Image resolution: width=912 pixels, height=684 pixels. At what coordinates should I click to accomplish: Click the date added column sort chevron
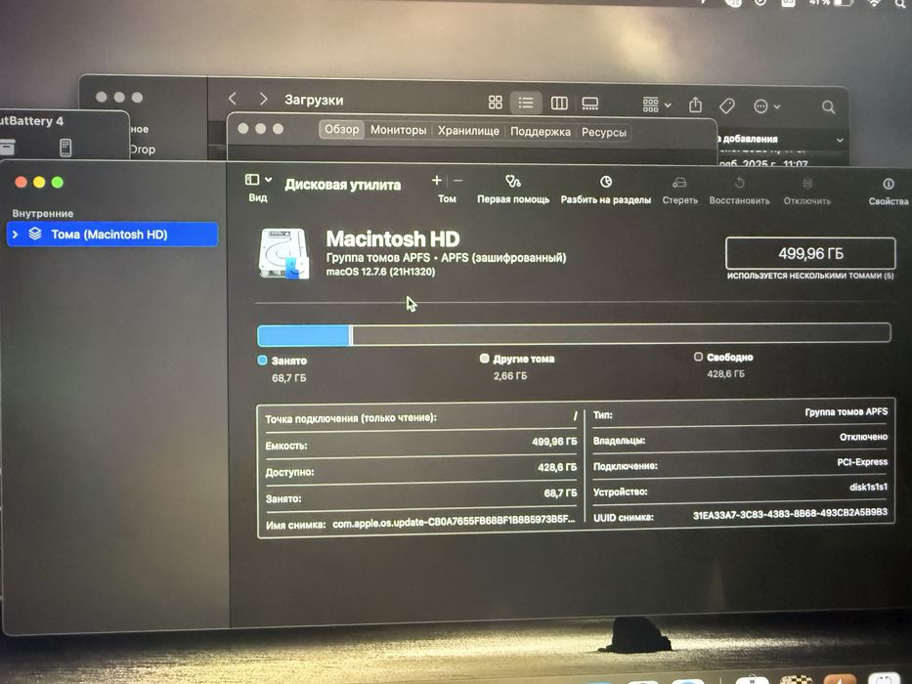840,140
